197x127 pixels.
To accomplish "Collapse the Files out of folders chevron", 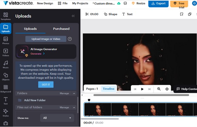I will click(74, 108).
